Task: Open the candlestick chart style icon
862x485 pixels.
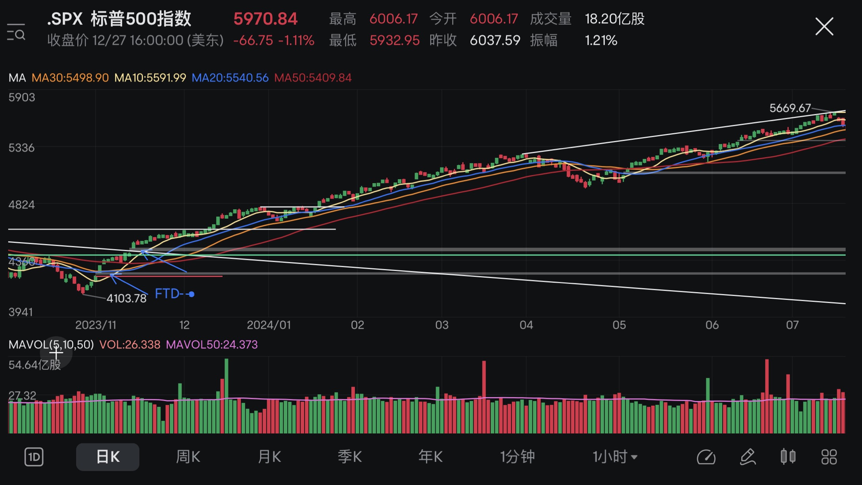Action: 788,457
